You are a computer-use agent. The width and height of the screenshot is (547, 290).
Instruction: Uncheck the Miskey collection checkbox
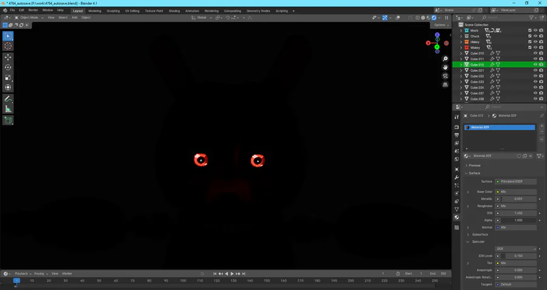tap(530, 48)
